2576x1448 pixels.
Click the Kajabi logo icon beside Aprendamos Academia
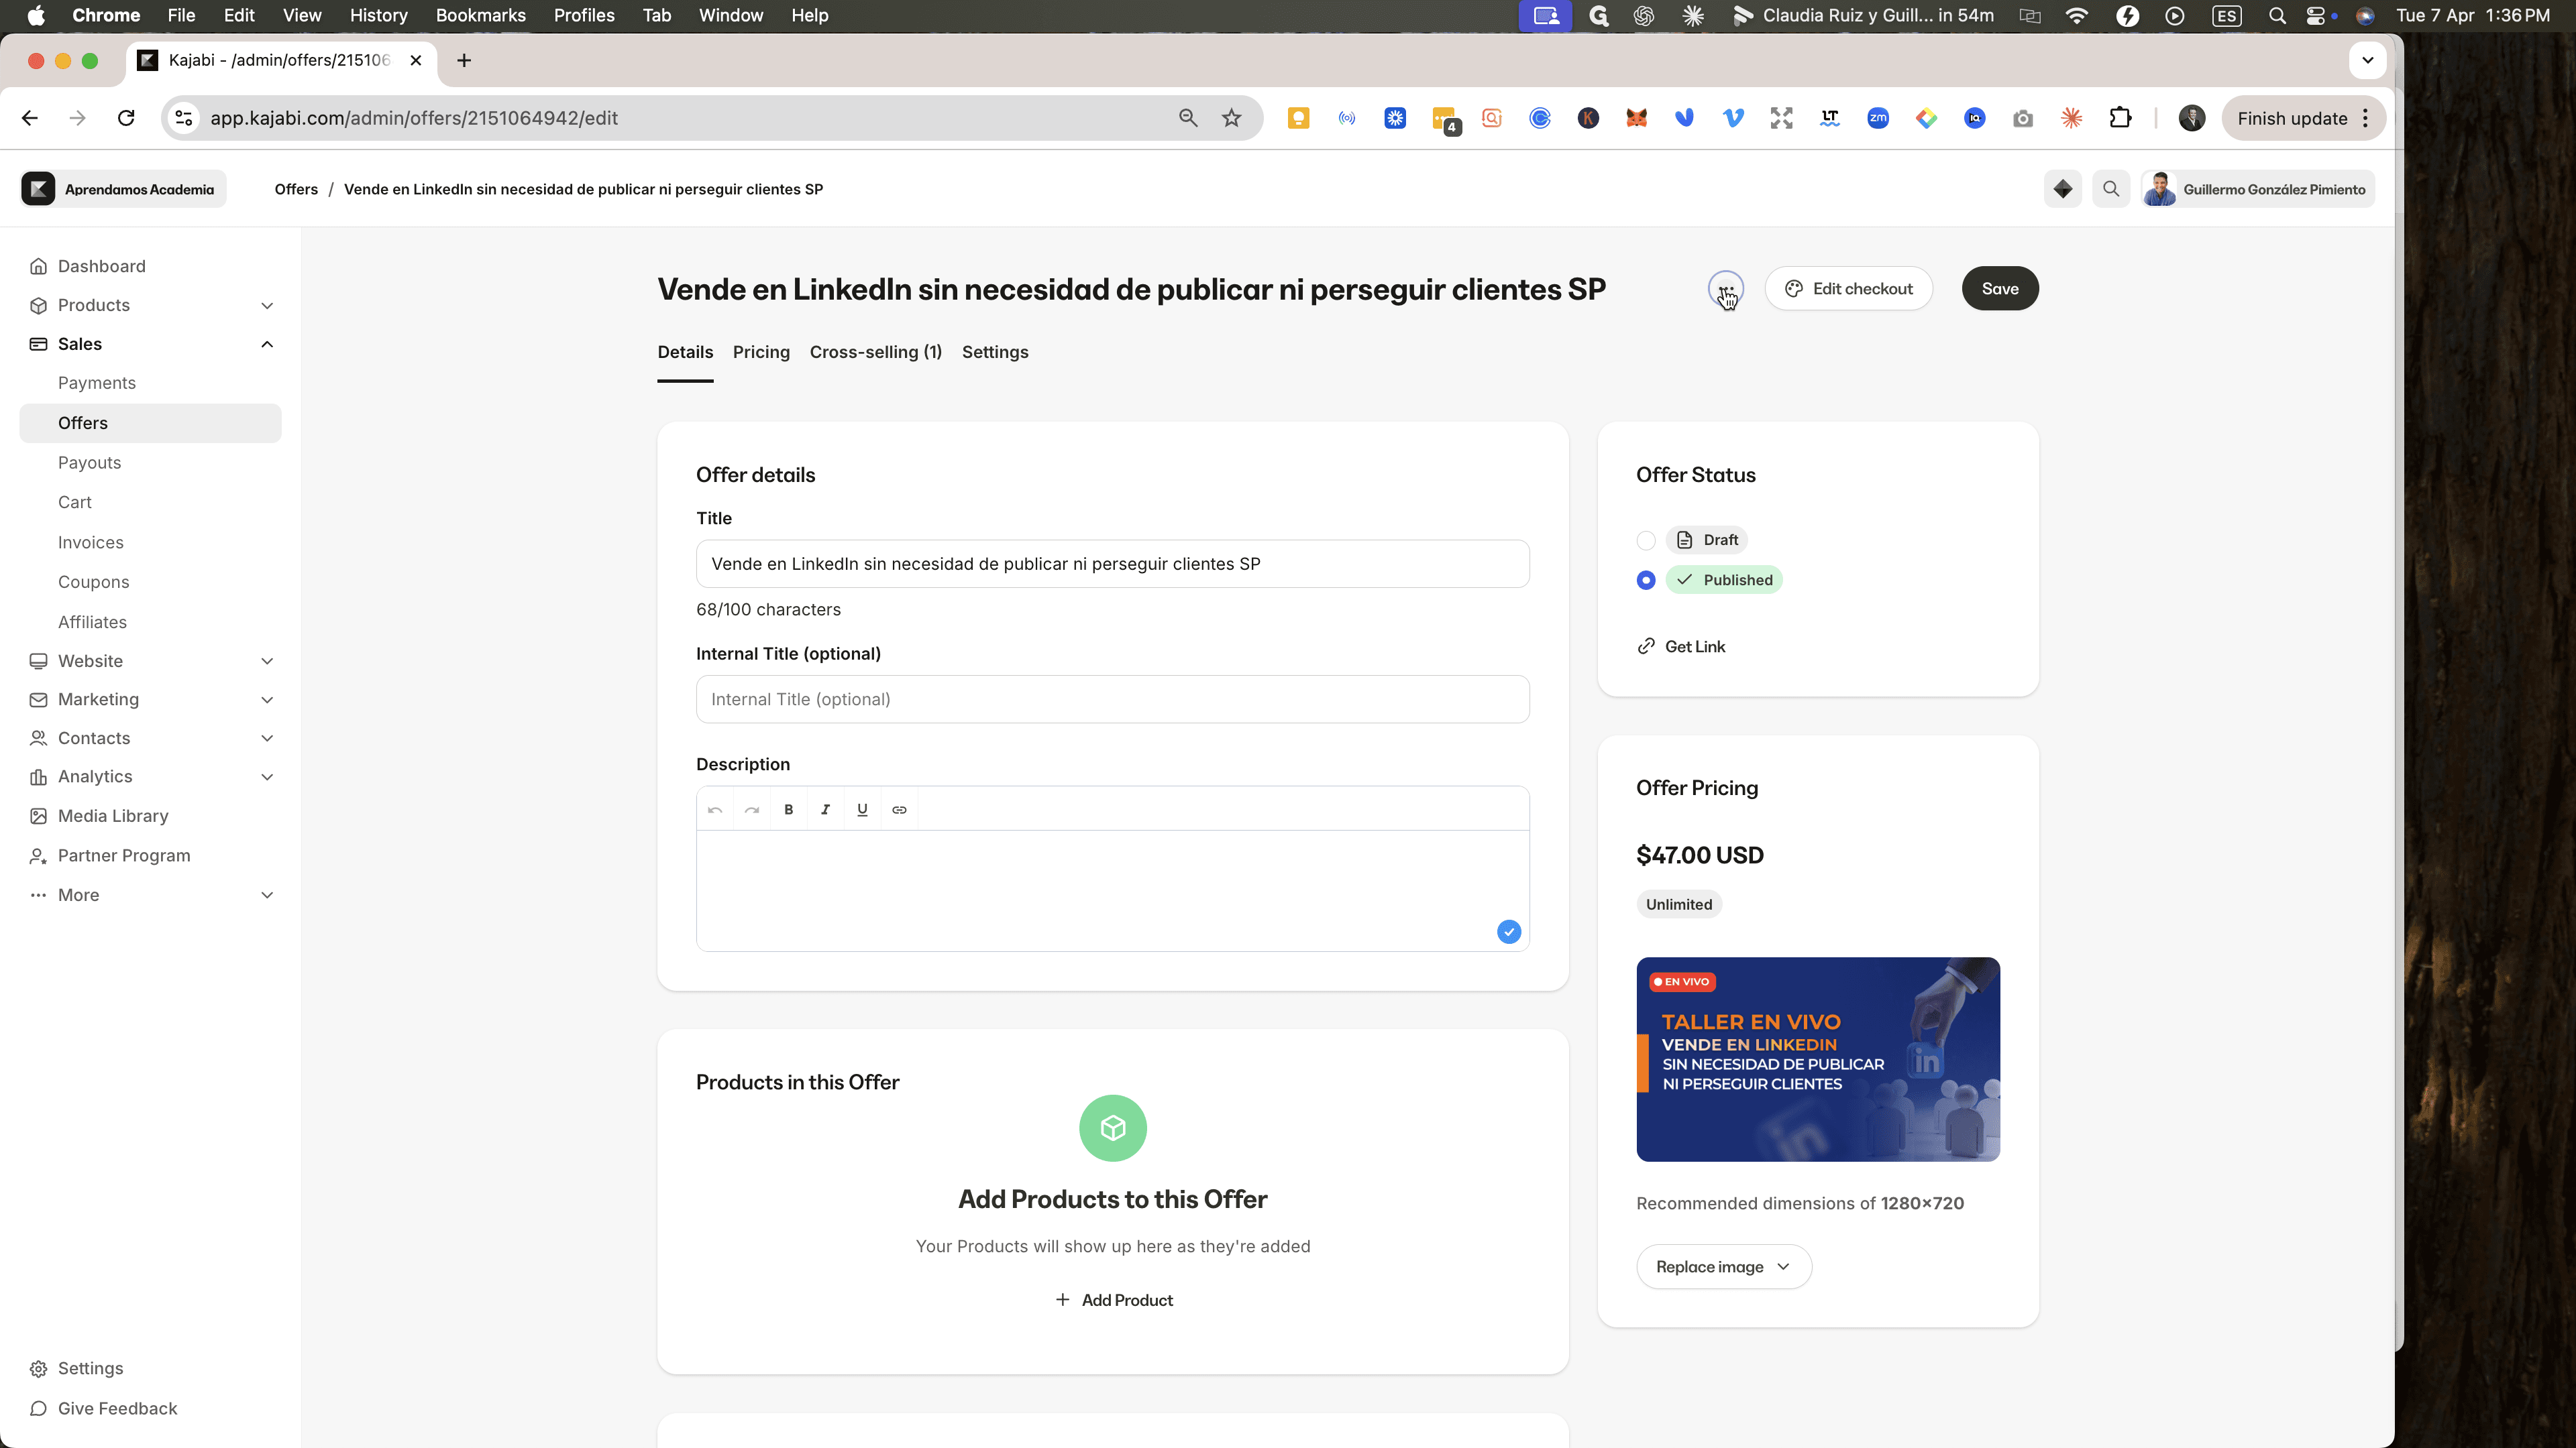pyautogui.click(x=38, y=189)
